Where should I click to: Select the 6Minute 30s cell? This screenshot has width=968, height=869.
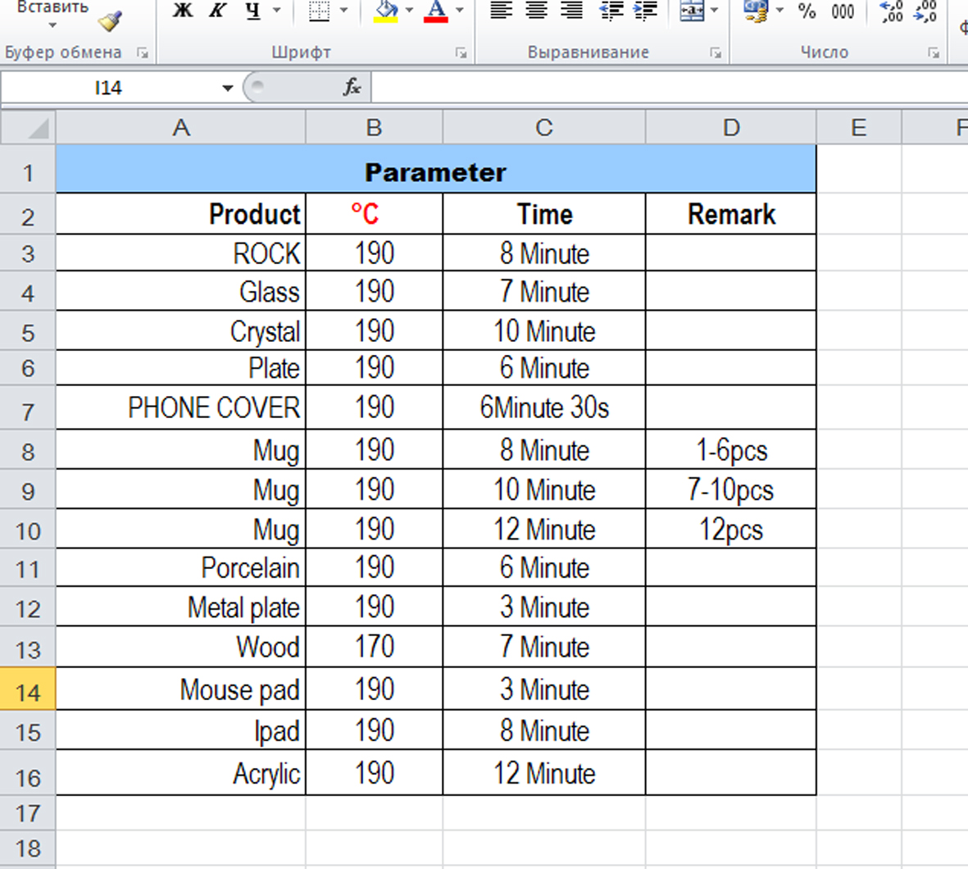544,407
